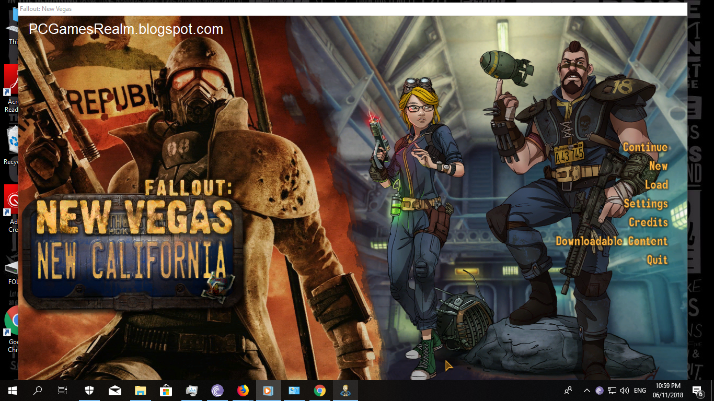The width and height of the screenshot is (714, 401).
Task: Open Windows Defender shield on taskbar
Action: [89, 391]
